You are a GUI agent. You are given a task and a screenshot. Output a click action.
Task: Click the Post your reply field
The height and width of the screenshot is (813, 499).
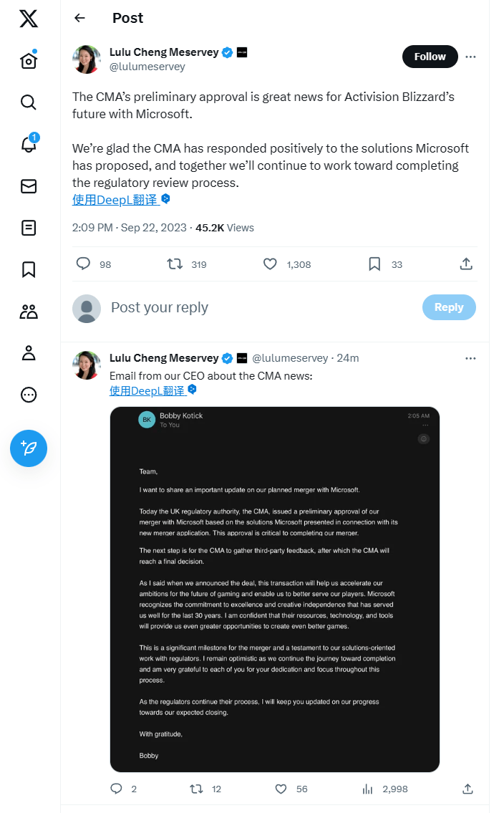point(258,307)
